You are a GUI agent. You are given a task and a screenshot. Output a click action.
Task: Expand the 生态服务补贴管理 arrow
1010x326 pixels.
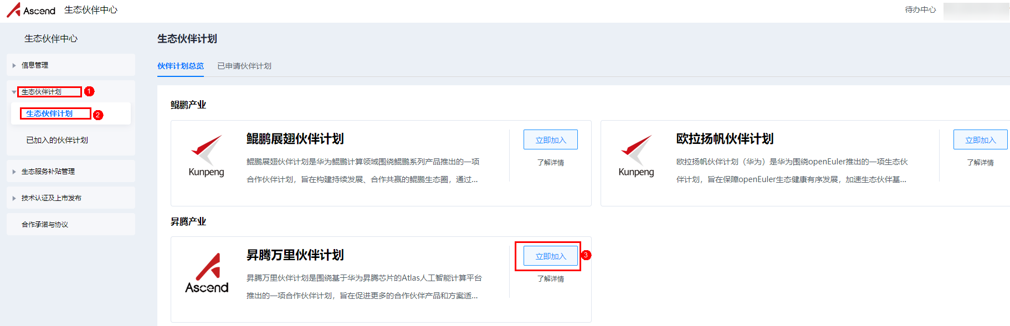click(14, 172)
